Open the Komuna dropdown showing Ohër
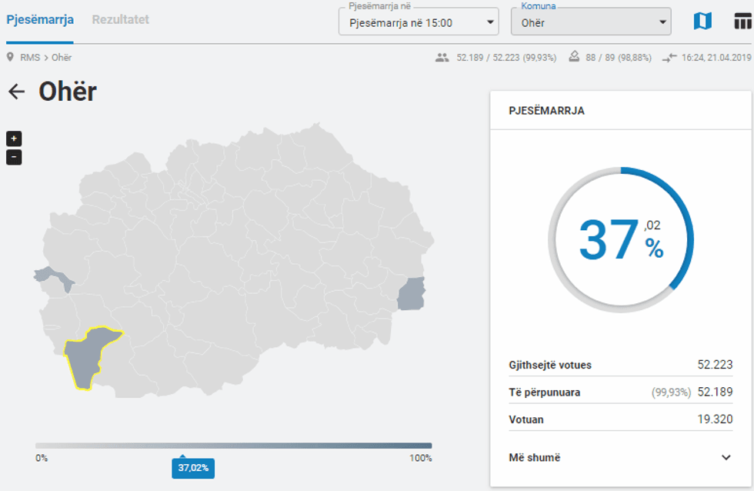Image resolution: width=754 pixels, height=491 pixels. (590, 22)
